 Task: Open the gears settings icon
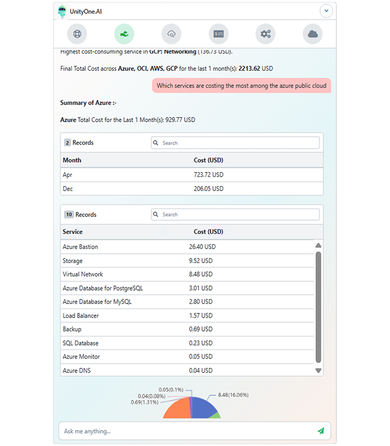(265, 34)
